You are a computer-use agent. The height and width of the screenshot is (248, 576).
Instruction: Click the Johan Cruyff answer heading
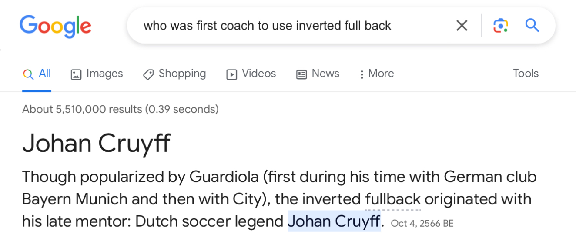[96, 142]
